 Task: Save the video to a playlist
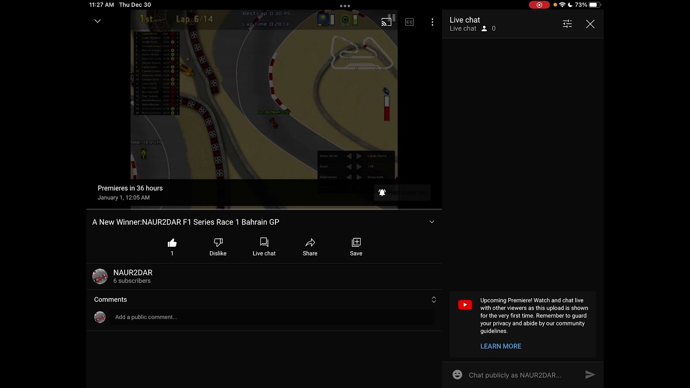356,247
